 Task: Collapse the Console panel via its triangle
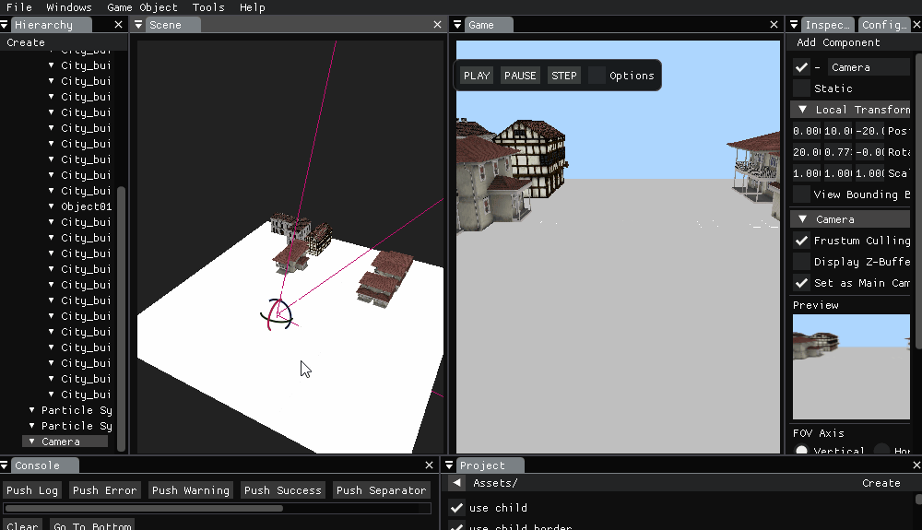(6, 465)
